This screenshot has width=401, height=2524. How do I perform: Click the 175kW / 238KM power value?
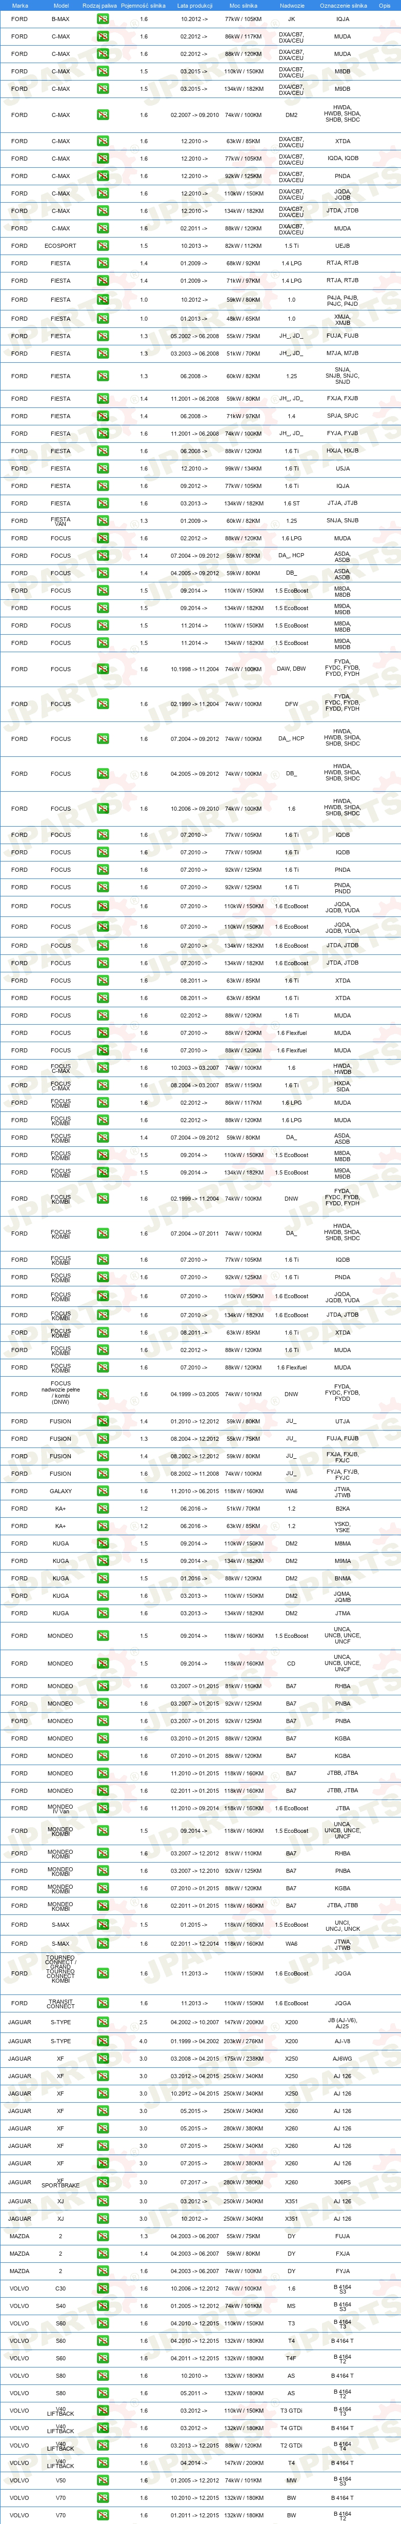pyautogui.click(x=244, y=2059)
